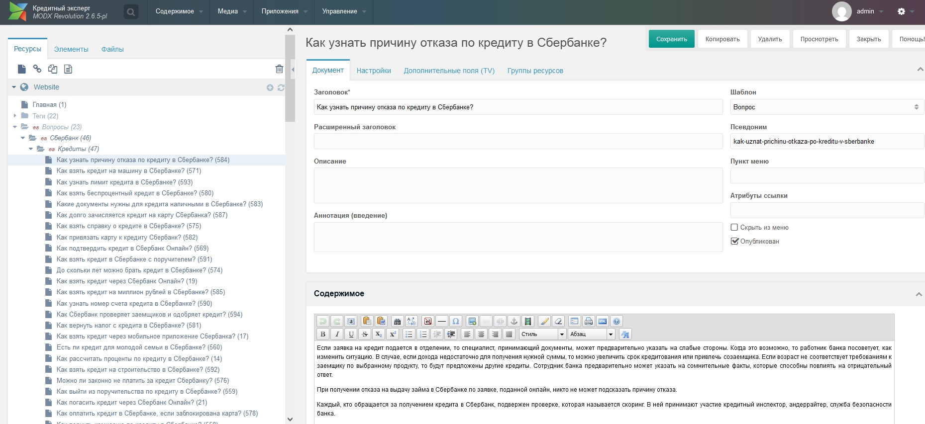925x424 pixels.
Task: Click the 'Расширенный заголовок' input field
Action: pos(518,141)
